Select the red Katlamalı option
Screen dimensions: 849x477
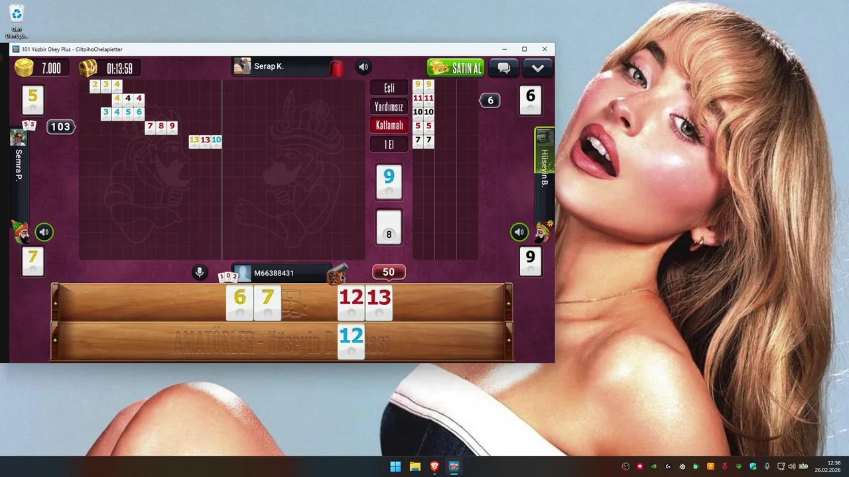(389, 125)
